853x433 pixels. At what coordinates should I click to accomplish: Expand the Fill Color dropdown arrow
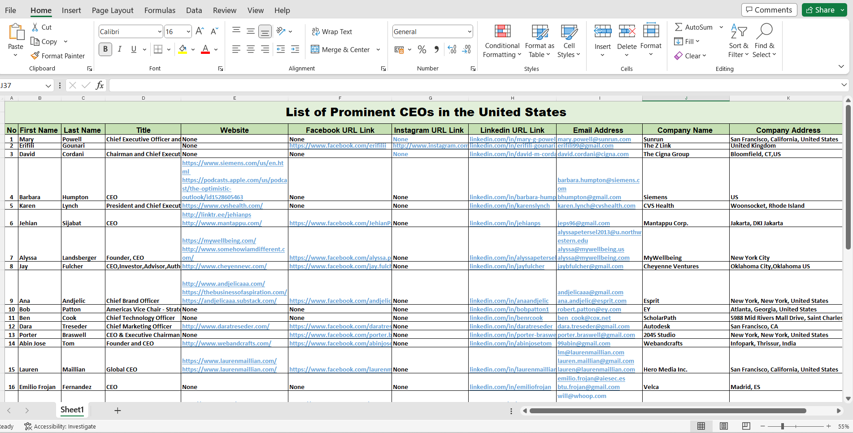pyautogui.click(x=193, y=49)
